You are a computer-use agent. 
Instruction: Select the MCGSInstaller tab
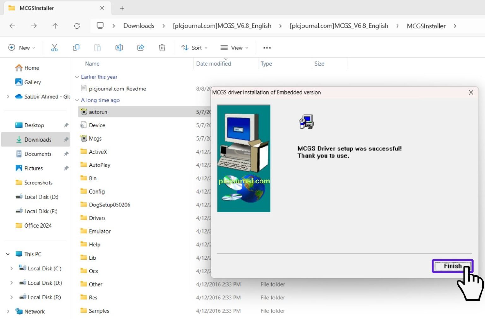pyautogui.click(x=36, y=8)
